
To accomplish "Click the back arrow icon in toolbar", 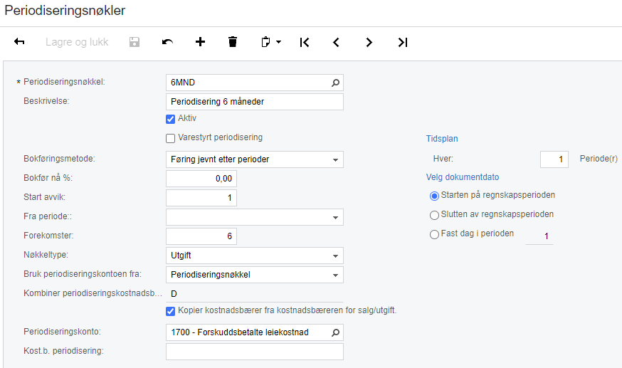I will 19,41.
